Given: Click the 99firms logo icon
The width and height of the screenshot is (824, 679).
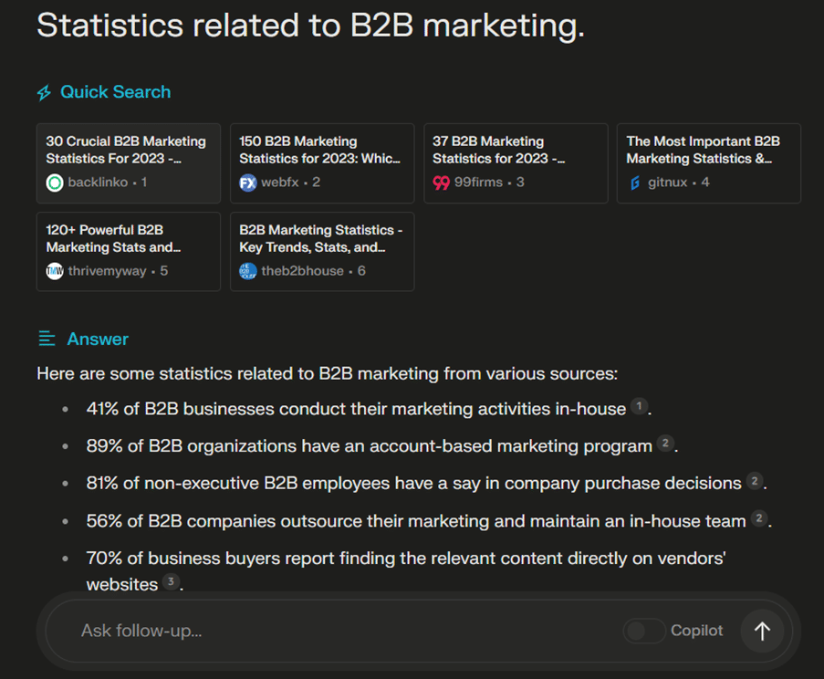Looking at the screenshot, I should 442,183.
